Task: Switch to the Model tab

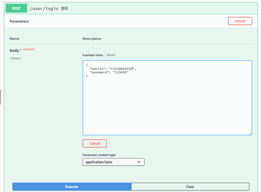Action: [x=111, y=55]
